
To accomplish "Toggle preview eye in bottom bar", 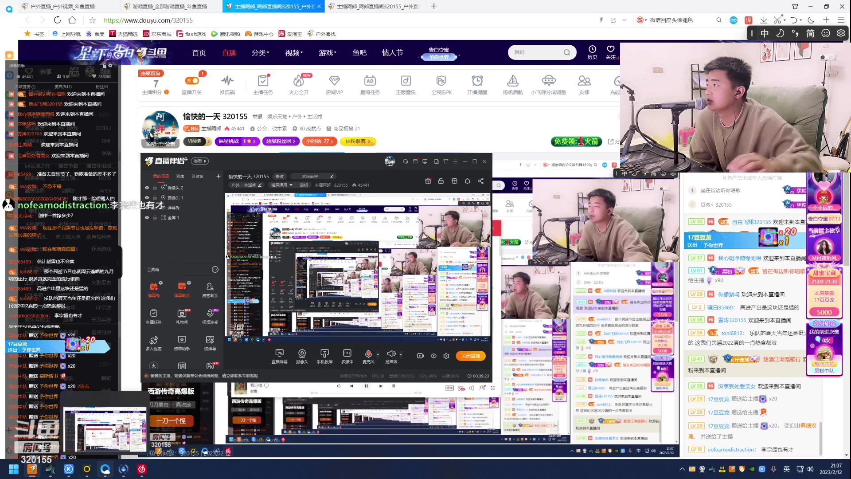I will point(433,356).
